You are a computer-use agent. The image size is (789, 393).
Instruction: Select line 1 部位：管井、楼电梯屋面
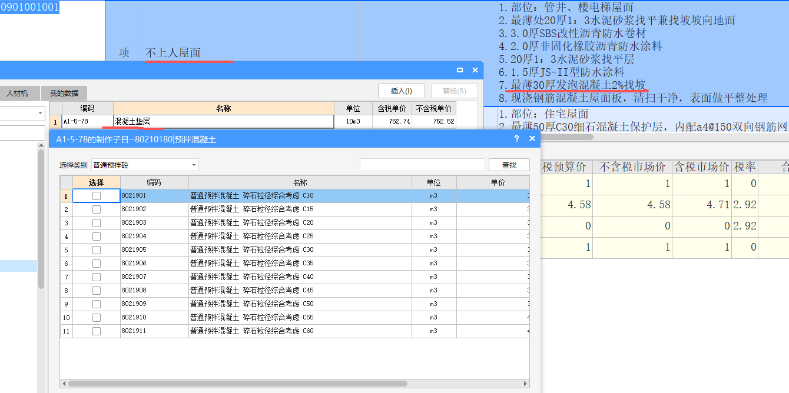click(566, 7)
